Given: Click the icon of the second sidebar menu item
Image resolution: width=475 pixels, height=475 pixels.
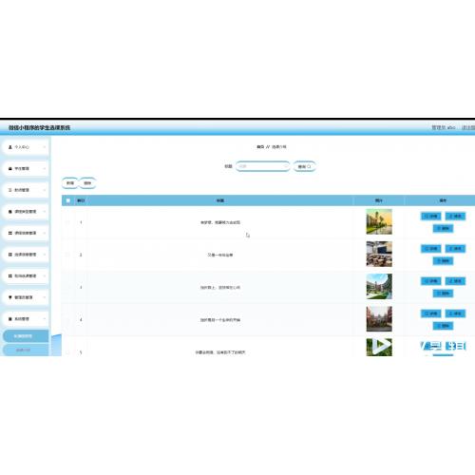Looking at the screenshot, I should 10,169.
